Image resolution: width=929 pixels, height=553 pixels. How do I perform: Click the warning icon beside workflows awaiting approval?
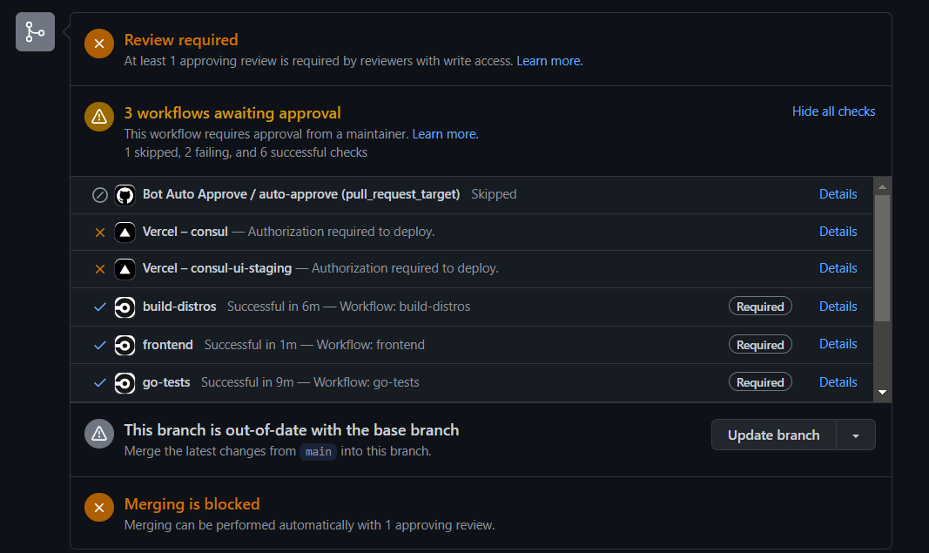(x=99, y=117)
